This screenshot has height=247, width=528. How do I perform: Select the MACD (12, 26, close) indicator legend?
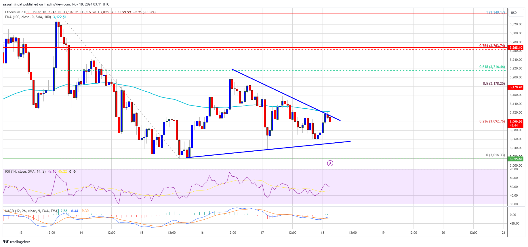click(x=32, y=211)
